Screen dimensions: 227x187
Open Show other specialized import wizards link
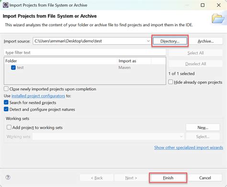[x=189, y=147]
